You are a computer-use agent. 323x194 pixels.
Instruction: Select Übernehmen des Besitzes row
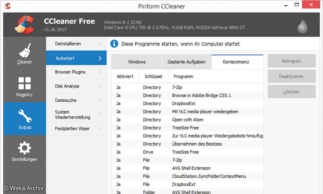pyautogui.click(x=187, y=144)
